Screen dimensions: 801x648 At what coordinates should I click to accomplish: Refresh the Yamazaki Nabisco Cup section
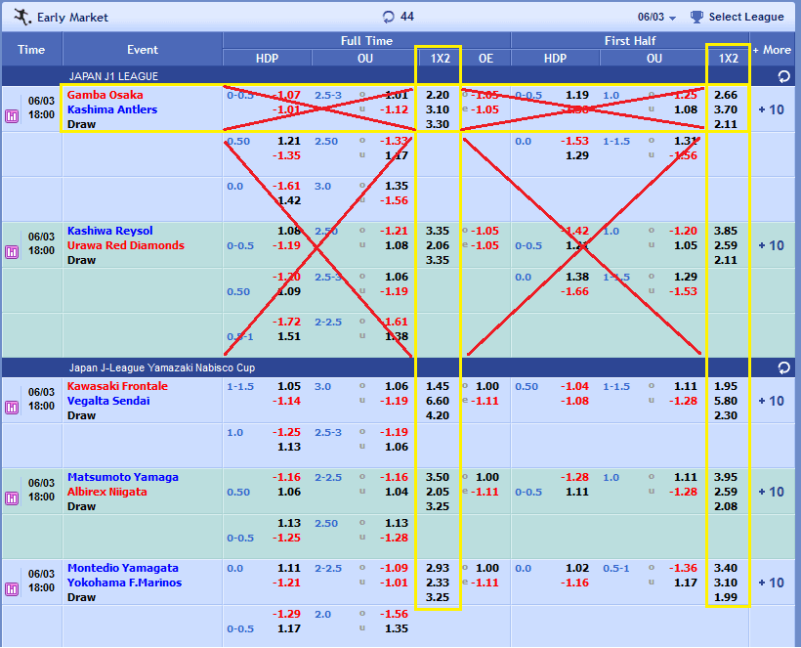click(x=783, y=367)
